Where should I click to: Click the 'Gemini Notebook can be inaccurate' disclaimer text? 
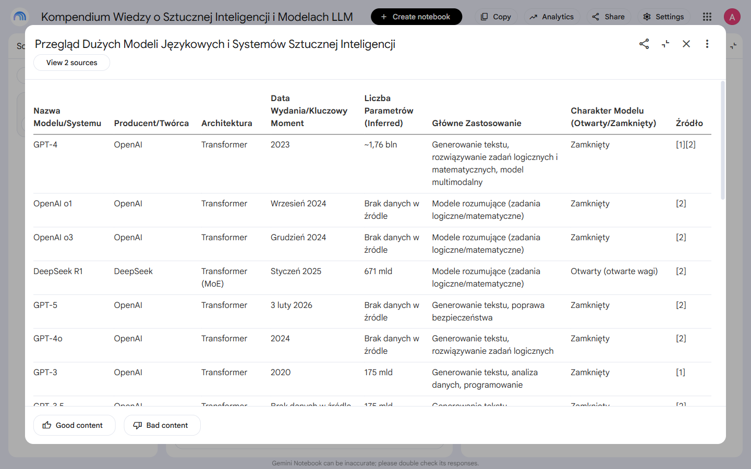pyautogui.click(x=375, y=463)
